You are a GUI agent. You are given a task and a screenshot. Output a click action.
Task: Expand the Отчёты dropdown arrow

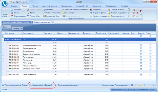tap(21, 13)
